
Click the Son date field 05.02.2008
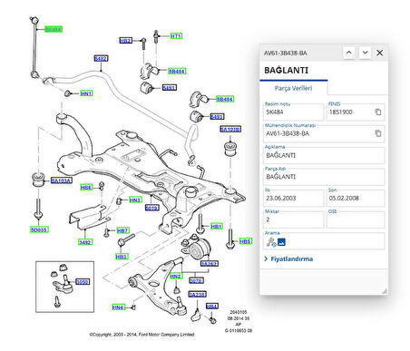(x=356, y=198)
